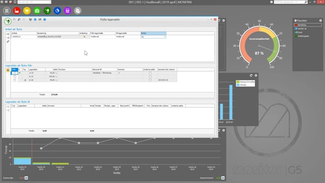This screenshot has height=183, width=325.
Task: Click the save disk icon in Flytta lagersaldo toolbar
Action: tap(14, 19)
